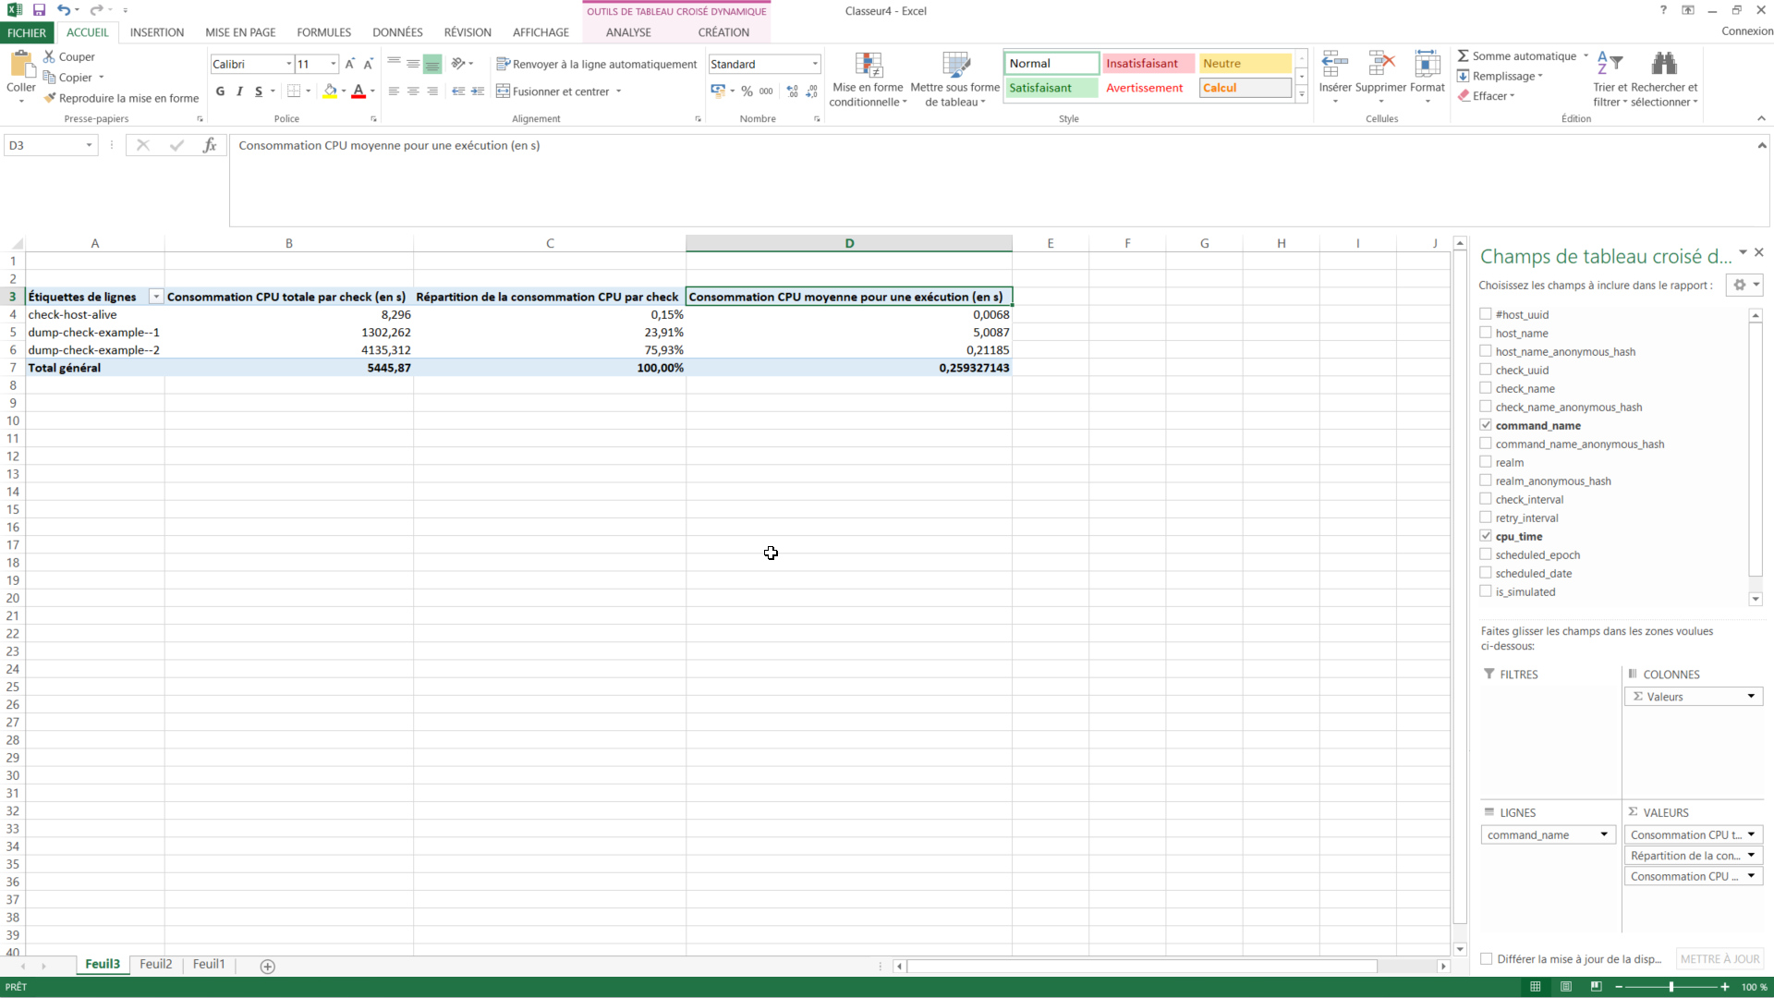
Task: Open the command_name dropdown in LIGNES area
Action: [x=1604, y=834]
